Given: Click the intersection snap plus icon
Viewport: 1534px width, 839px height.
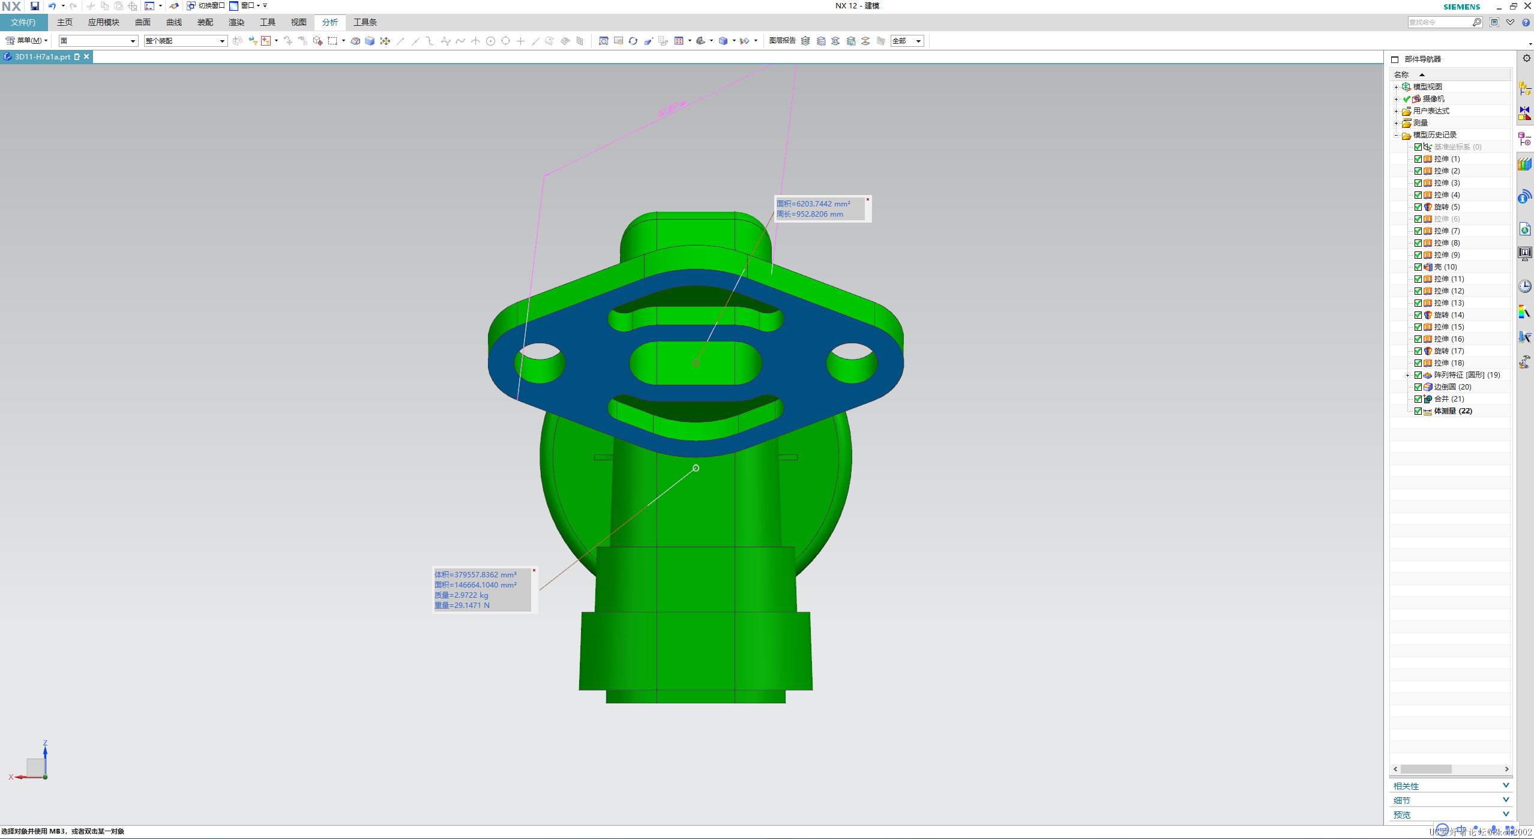Looking at the screenshot, I should (520, 41).
